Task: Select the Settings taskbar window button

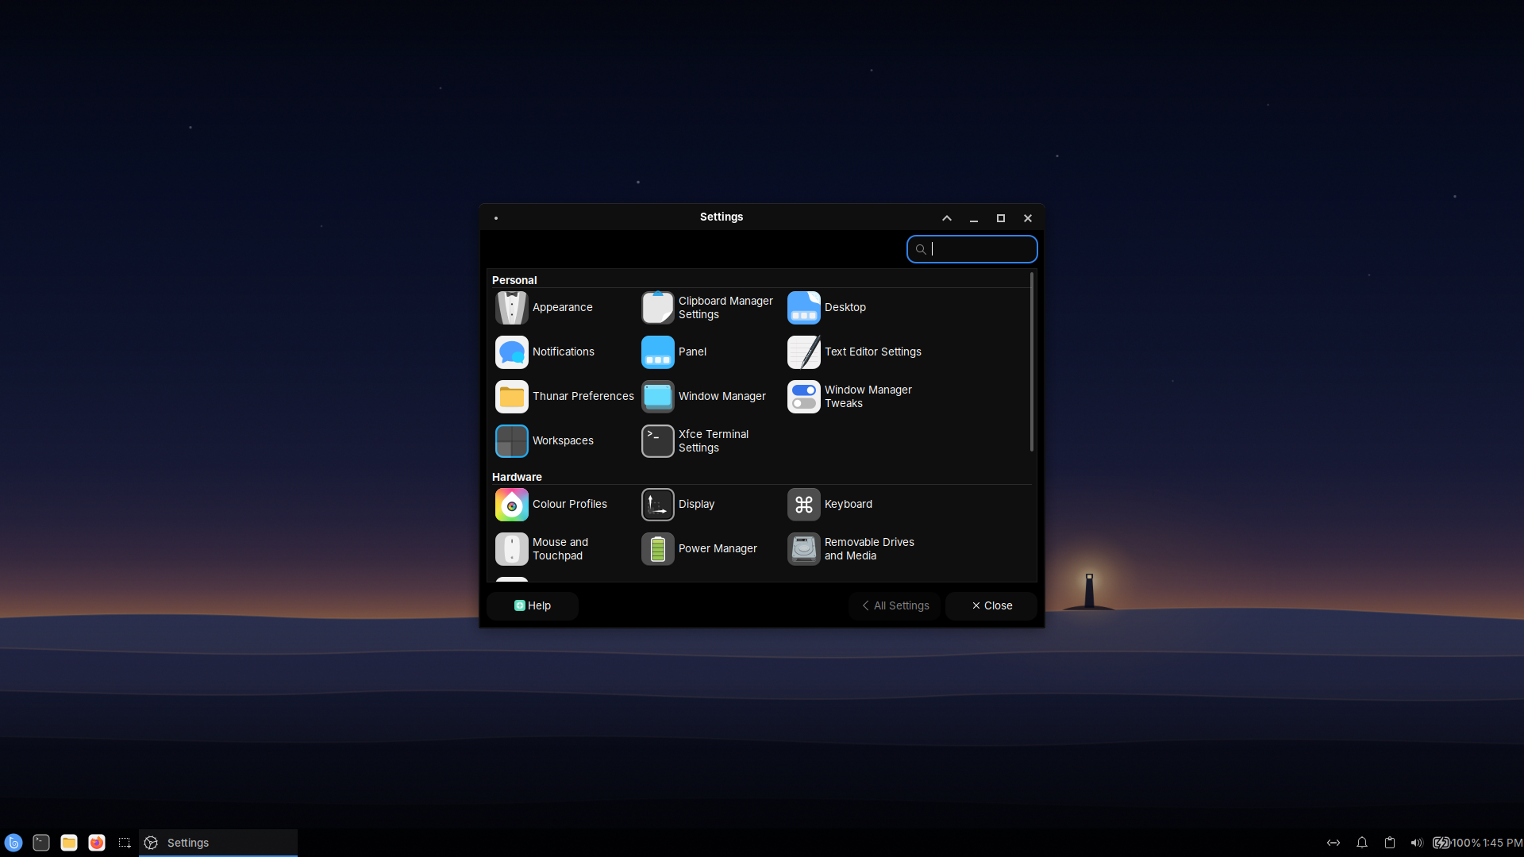Action: [218, 843]
